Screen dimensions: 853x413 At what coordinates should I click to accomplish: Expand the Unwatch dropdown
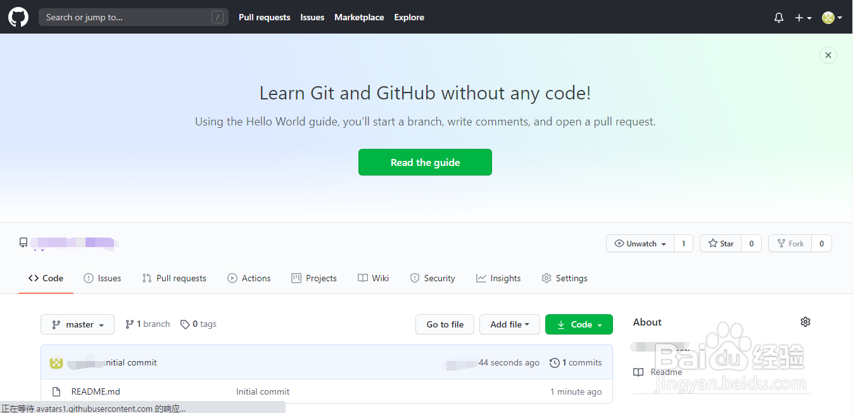[x=640, y=243]
